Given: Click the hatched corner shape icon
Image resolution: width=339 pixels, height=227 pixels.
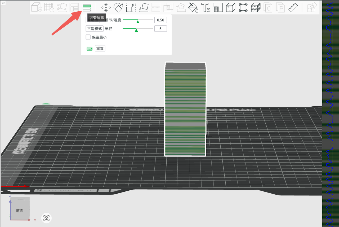Looking at the screenshot, I should click(218, 7).
